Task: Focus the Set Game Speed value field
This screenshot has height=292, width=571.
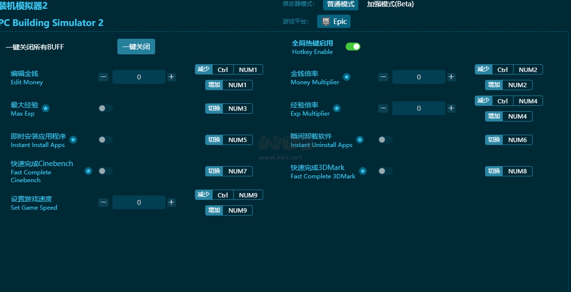Action: tap(139, 202)
